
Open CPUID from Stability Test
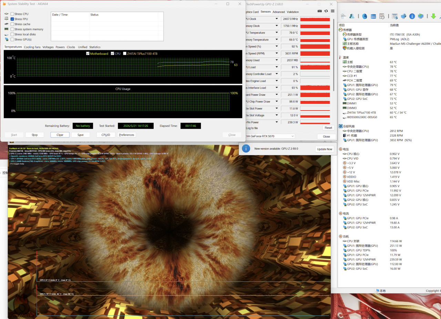106,135
